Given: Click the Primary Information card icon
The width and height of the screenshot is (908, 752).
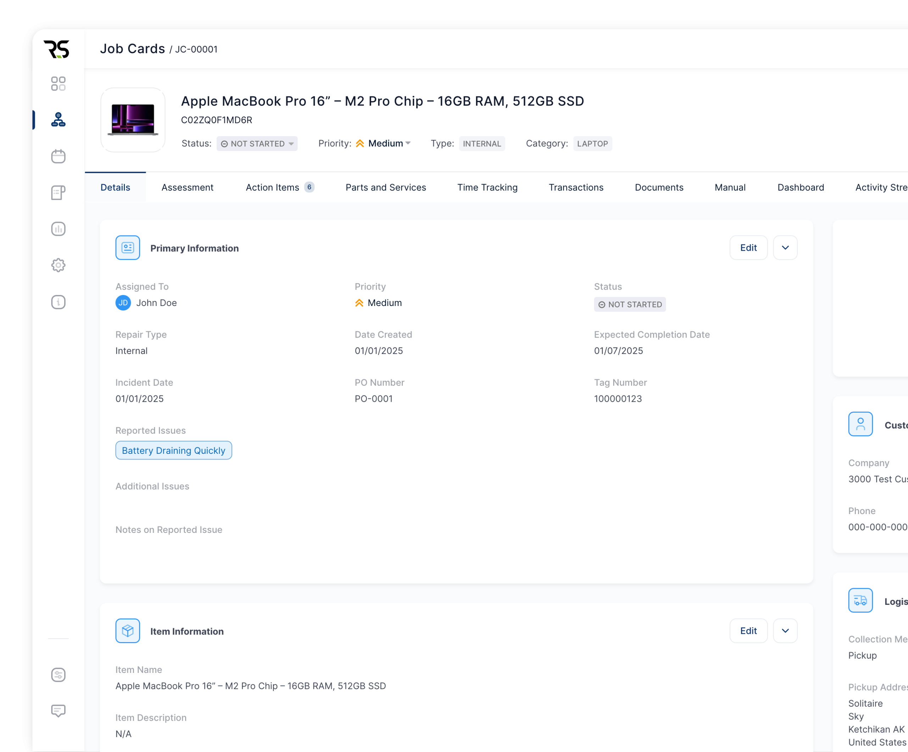Looking at the screenshot, I should [x=128, y=247].
